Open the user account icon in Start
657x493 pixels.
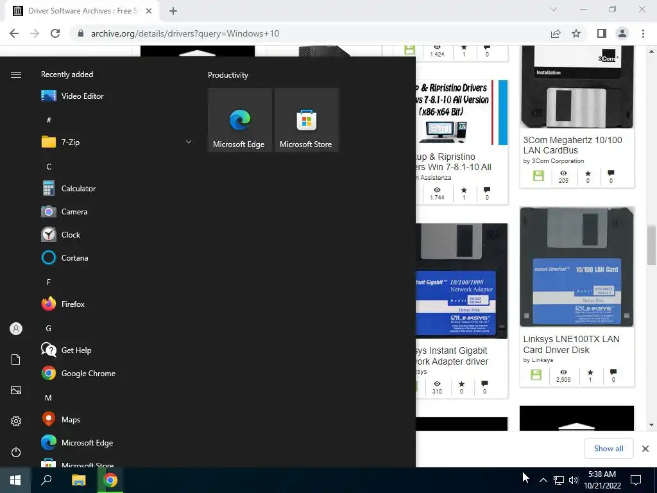tap(16, 329)
